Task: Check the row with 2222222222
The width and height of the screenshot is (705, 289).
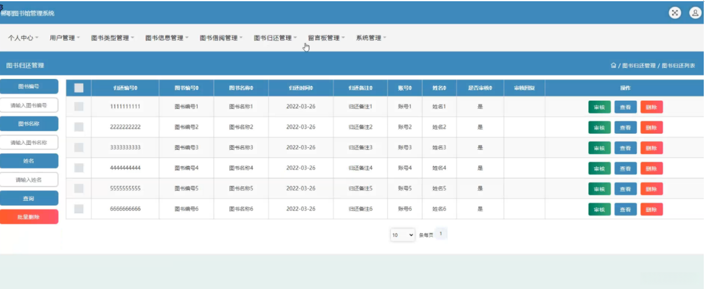Action: [x=79, y=127]
